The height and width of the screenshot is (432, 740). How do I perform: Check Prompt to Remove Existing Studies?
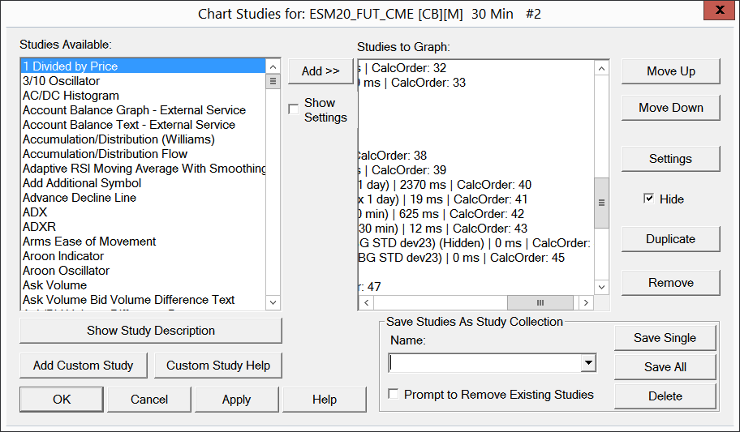(394, 395)
